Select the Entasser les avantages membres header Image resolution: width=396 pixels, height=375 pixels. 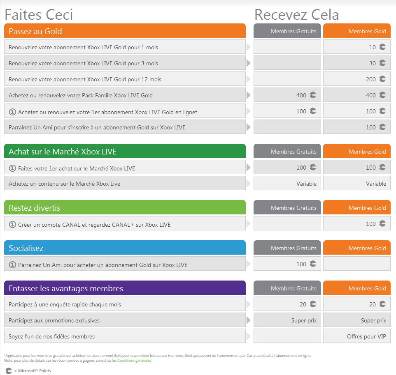coord(125,288)
